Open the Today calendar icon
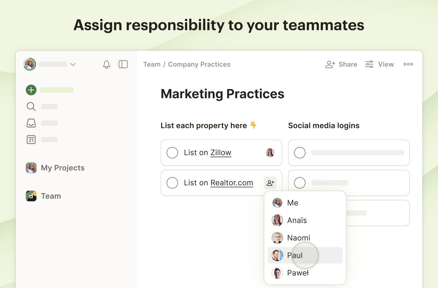 pyautogui.click(x=31, y=140)
